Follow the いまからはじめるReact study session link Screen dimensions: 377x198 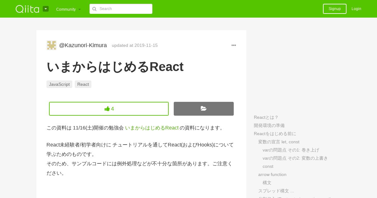[x=152, y=128]
